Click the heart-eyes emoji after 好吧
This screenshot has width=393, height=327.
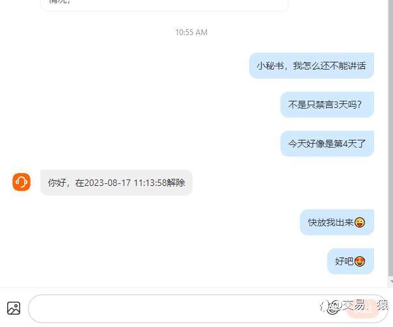click(360, 261)
